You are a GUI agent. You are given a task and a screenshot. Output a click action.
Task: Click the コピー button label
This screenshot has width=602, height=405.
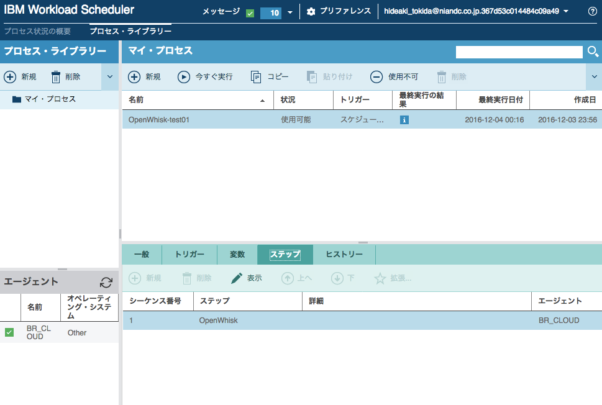[278, 77]
